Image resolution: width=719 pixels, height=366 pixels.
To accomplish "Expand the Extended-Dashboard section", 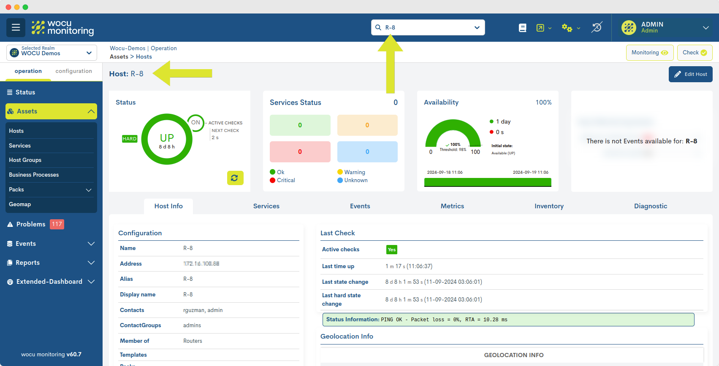I will point(91,282).
